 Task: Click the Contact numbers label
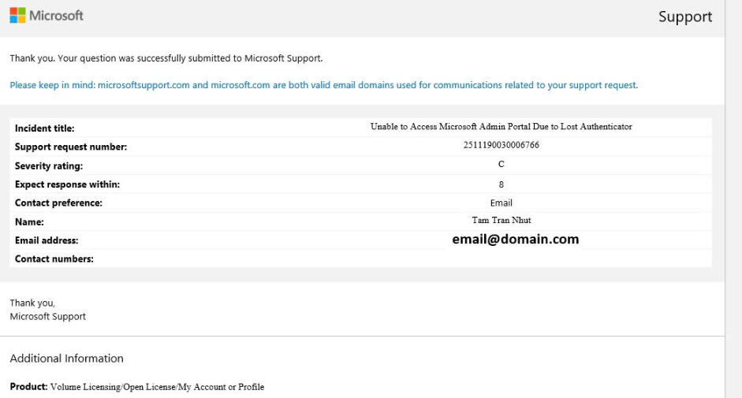click(x=54, y=259)
